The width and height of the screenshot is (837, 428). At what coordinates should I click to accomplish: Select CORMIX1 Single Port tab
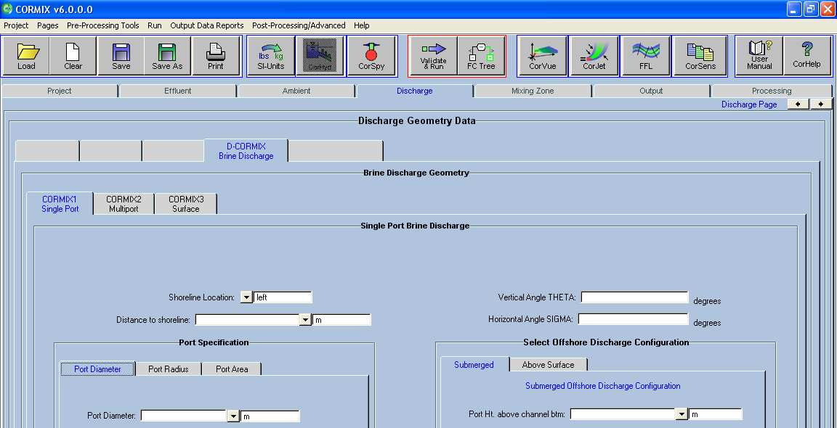click(x=60, y=204)
